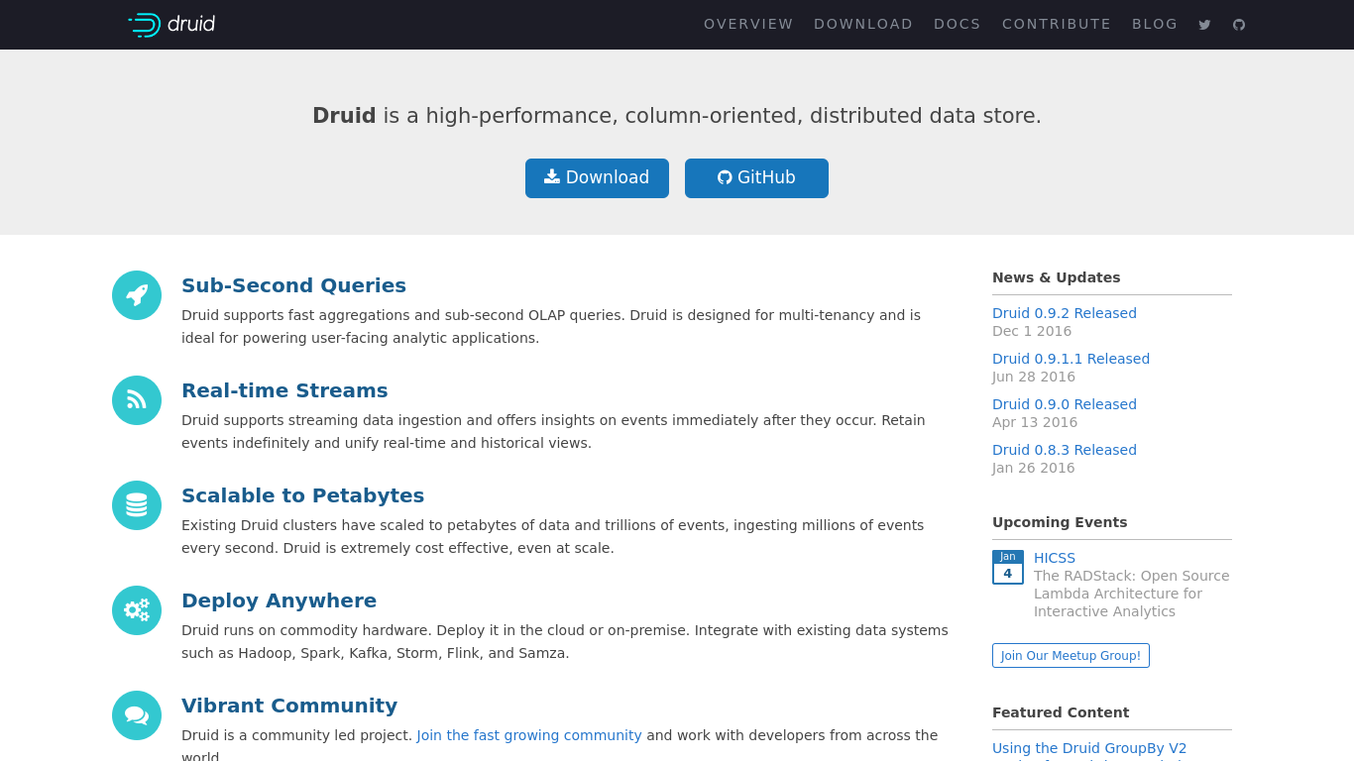Image resolution: width=1354 pixels, height=761 pixels.
Task: Click the Sub-Second Queries rocket icon
Action: 136,295
